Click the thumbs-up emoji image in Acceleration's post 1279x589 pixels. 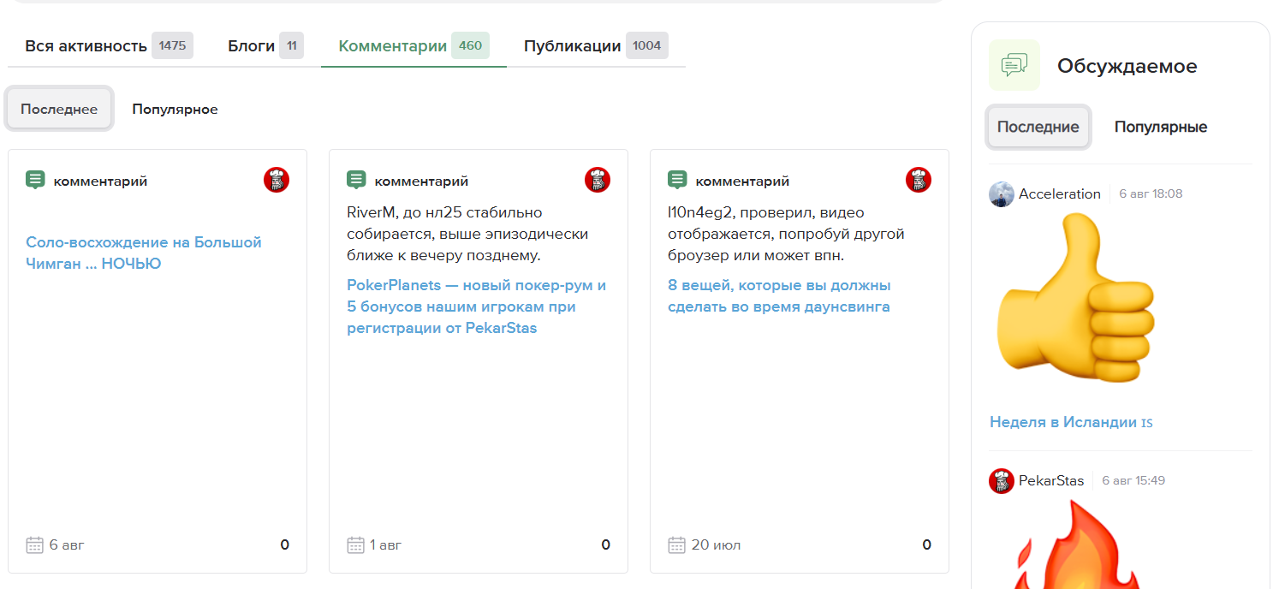(1077, 295)
